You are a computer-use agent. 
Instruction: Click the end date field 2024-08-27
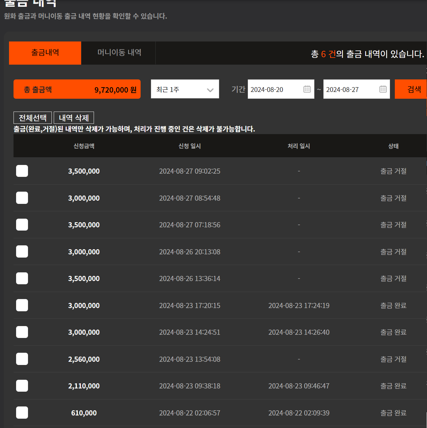point(357,89)
